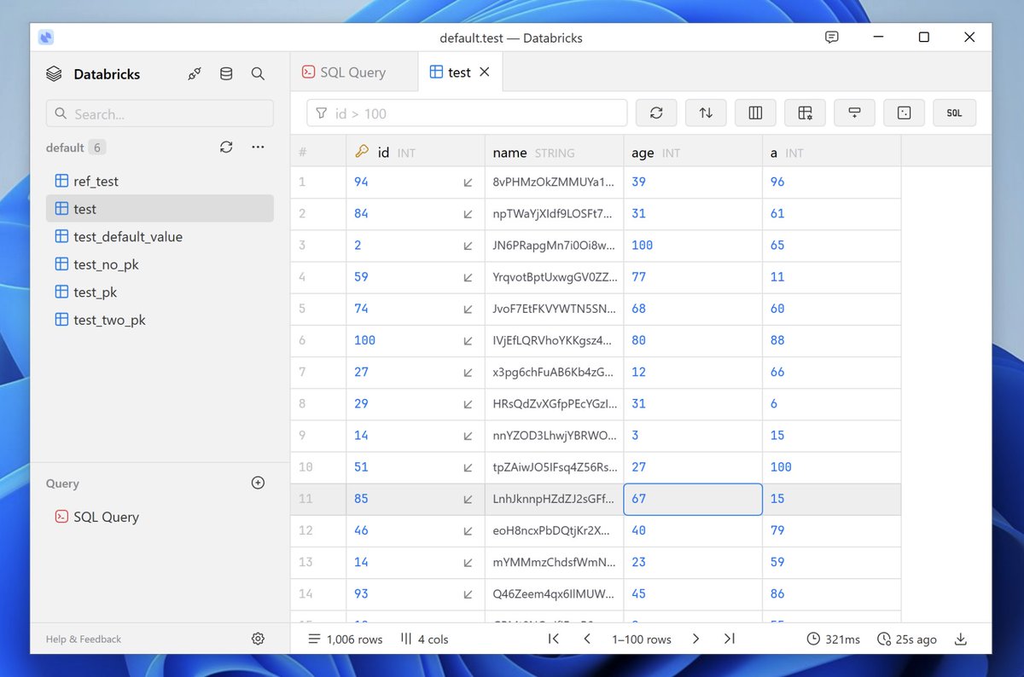Click the refresh data toolbar button
Viewport: 1024px width, 677px height.
[656, 113]
